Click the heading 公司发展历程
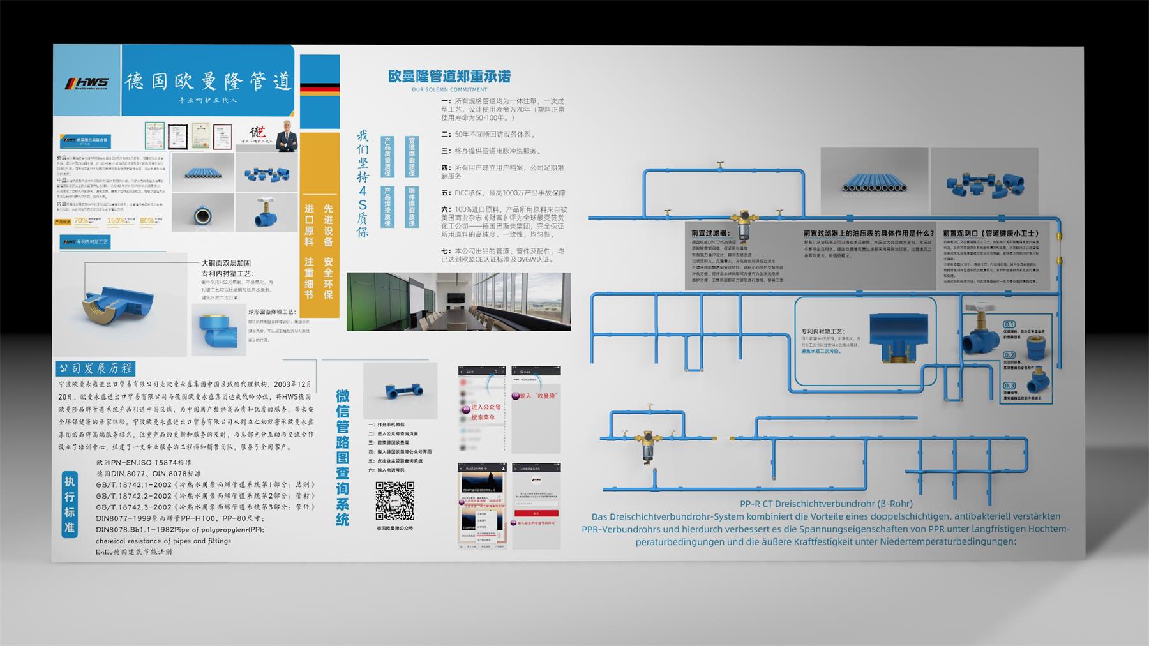 coord(95,368)
